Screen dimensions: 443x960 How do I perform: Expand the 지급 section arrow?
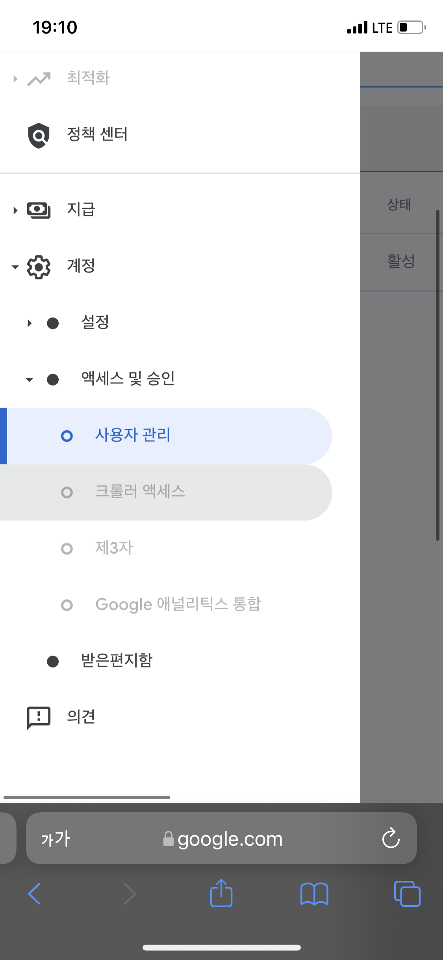[x=15, y=210]
